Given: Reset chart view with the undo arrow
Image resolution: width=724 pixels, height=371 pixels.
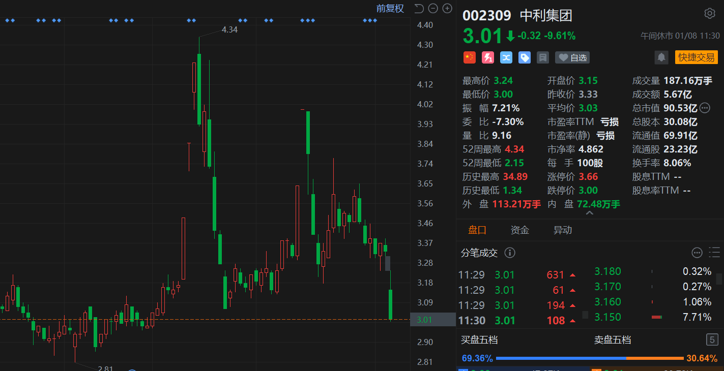Looking at the screenshot, I should 419,8.
